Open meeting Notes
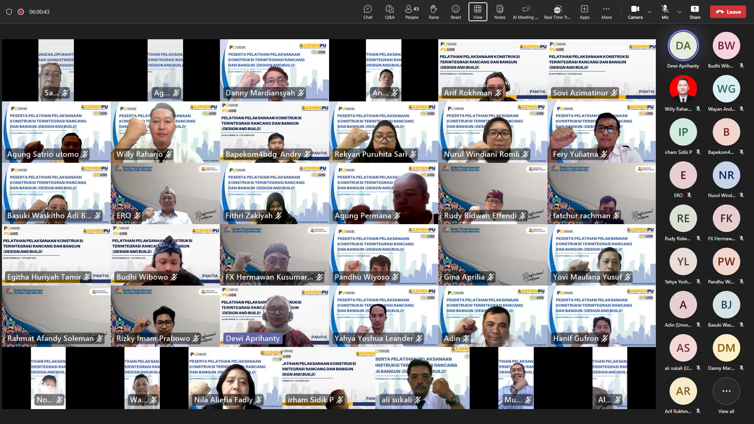Image resolution: width=754 pixels, height=424 pixels. pos(500,12)
